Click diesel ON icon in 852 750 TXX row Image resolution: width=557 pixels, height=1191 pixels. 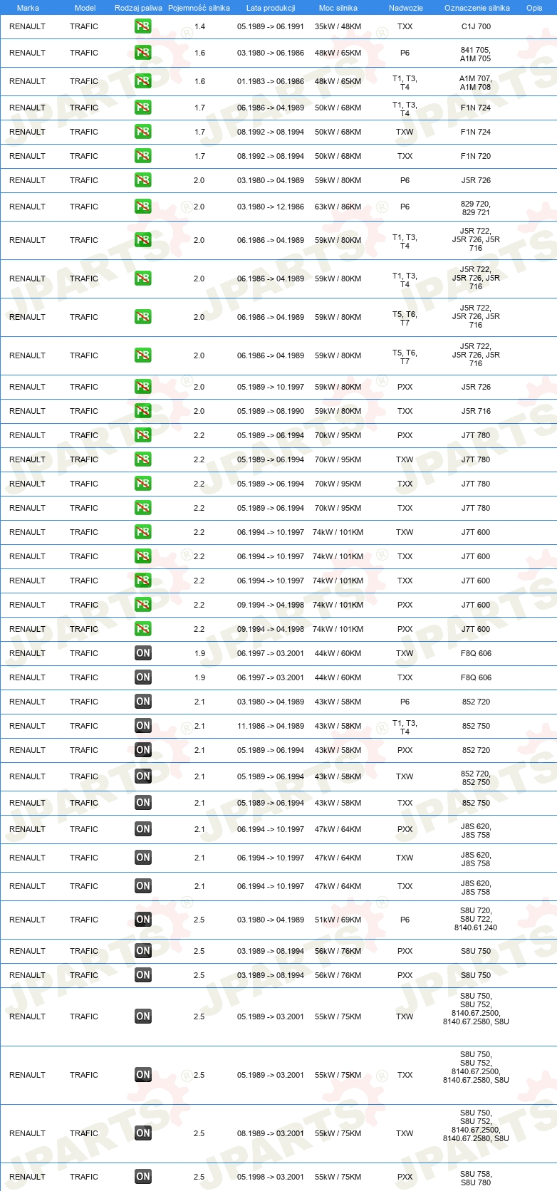(143, 803)
